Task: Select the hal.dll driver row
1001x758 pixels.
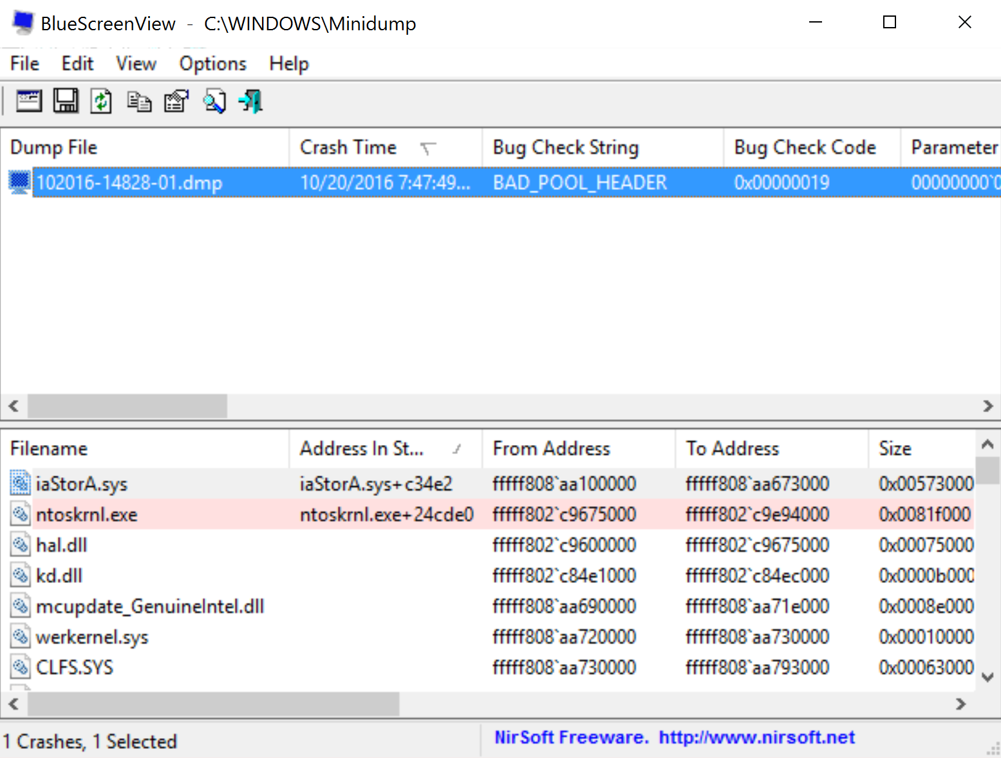Action: (487, 545)
